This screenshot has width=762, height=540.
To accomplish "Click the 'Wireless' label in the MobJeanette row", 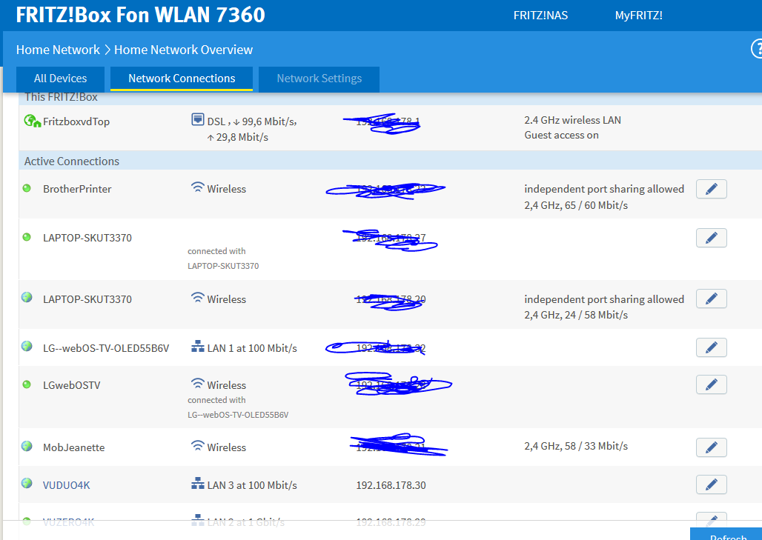I will coord(227,447).
